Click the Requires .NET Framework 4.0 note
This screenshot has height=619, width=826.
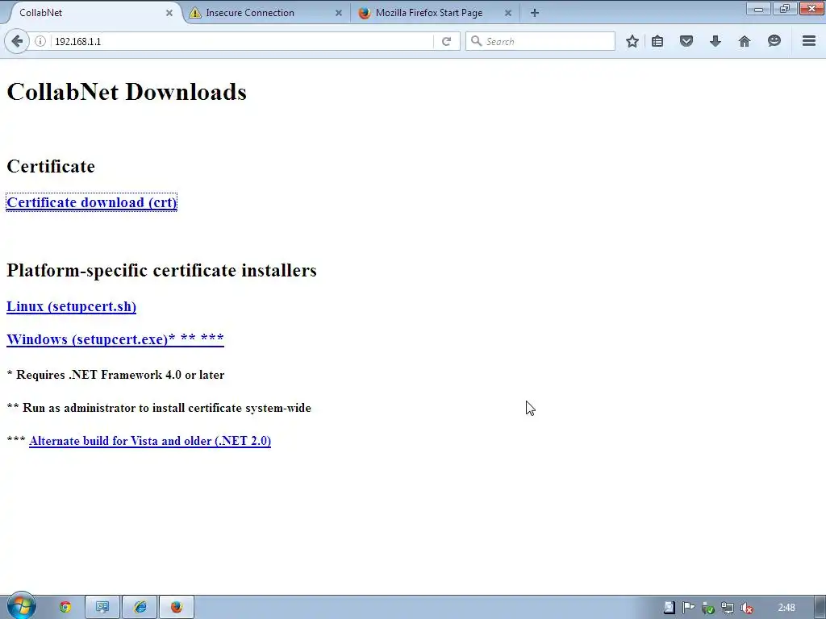(x=115, y=375)
